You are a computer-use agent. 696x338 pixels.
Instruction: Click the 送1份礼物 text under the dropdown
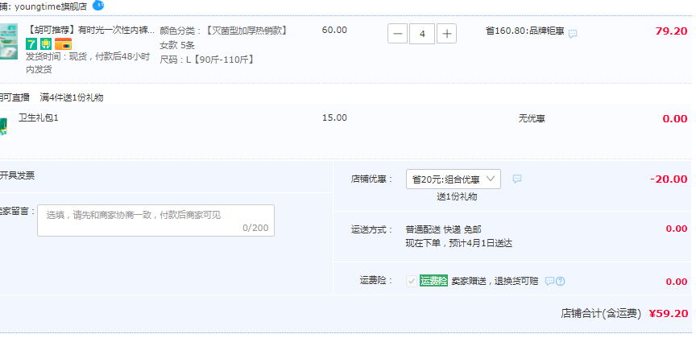457,196
